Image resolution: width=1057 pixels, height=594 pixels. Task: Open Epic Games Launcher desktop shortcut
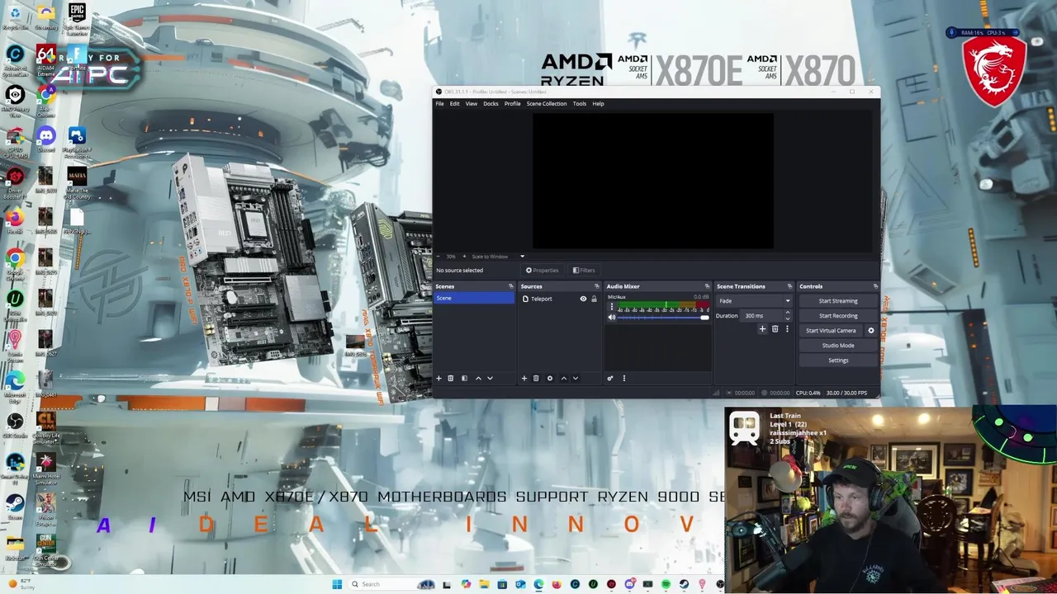(77, 18)
